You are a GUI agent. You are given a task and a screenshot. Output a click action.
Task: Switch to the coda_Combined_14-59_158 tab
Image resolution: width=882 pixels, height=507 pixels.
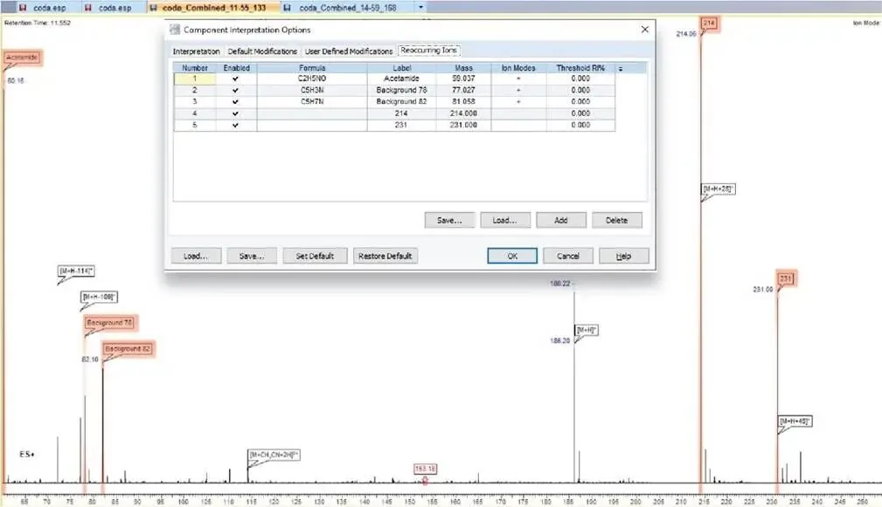click(346, 8)
